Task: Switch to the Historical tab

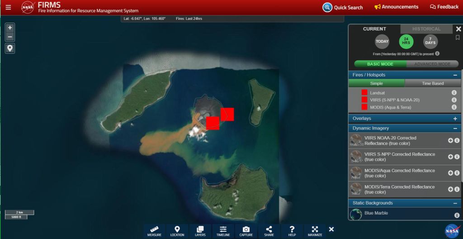Action: pos(426,29)
